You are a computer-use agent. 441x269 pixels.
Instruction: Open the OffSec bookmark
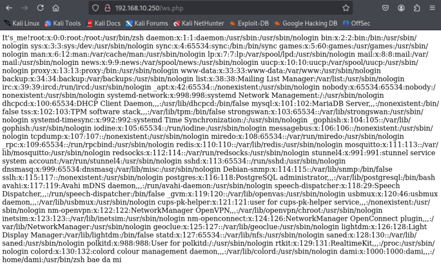tap(357, 23)
